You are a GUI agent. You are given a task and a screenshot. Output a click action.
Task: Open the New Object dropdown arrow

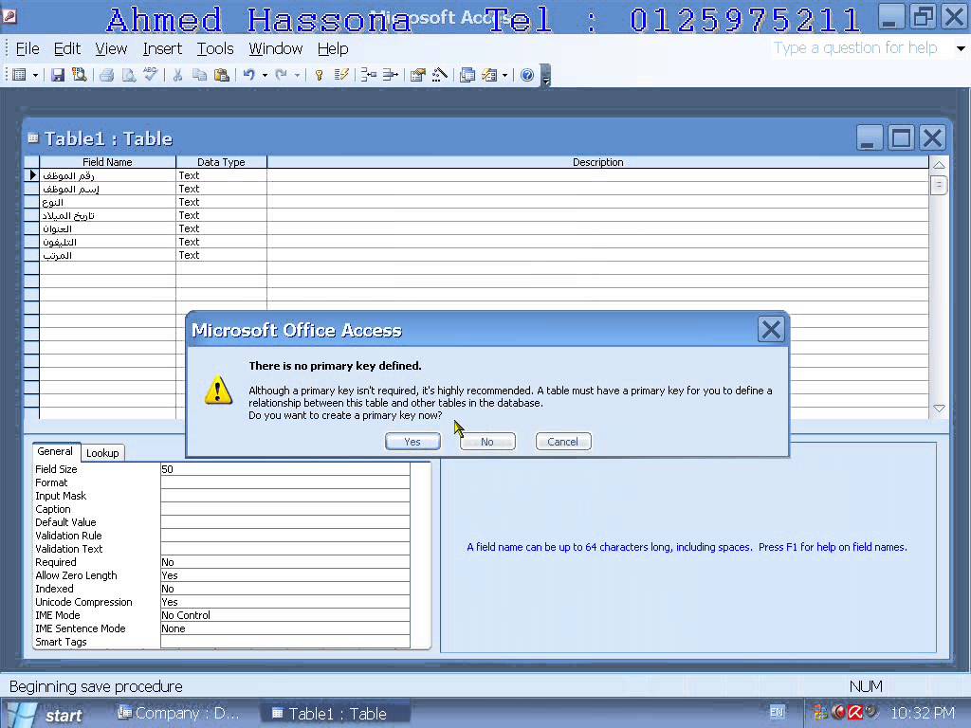click(504, 76)
